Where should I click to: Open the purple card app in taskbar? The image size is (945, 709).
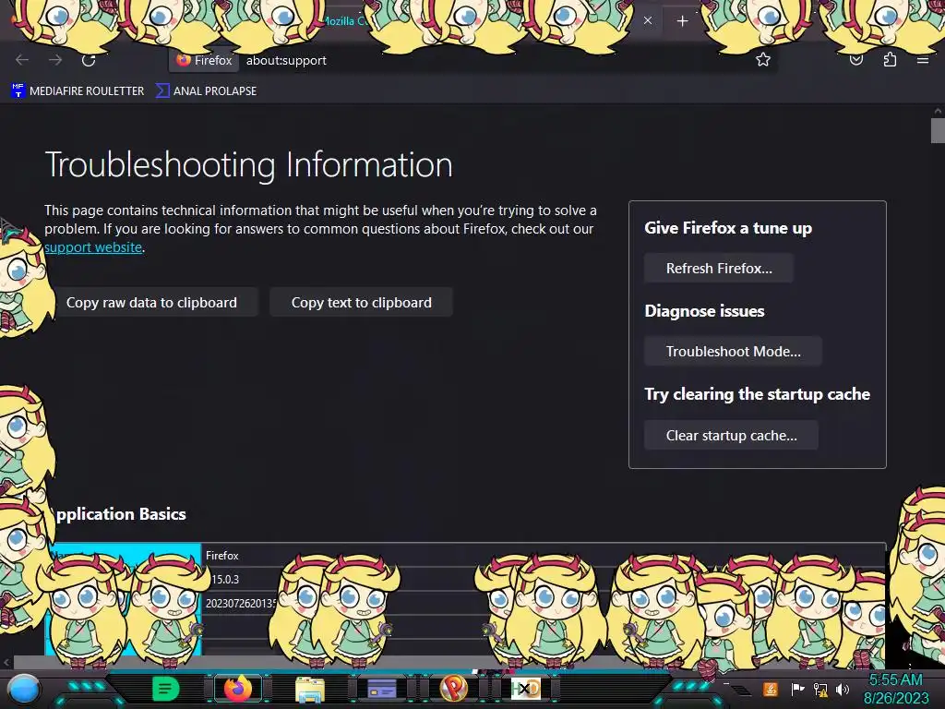click(x=382, y=689)
